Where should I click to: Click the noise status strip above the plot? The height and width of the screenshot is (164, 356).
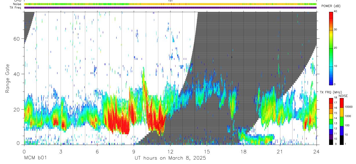170,4
